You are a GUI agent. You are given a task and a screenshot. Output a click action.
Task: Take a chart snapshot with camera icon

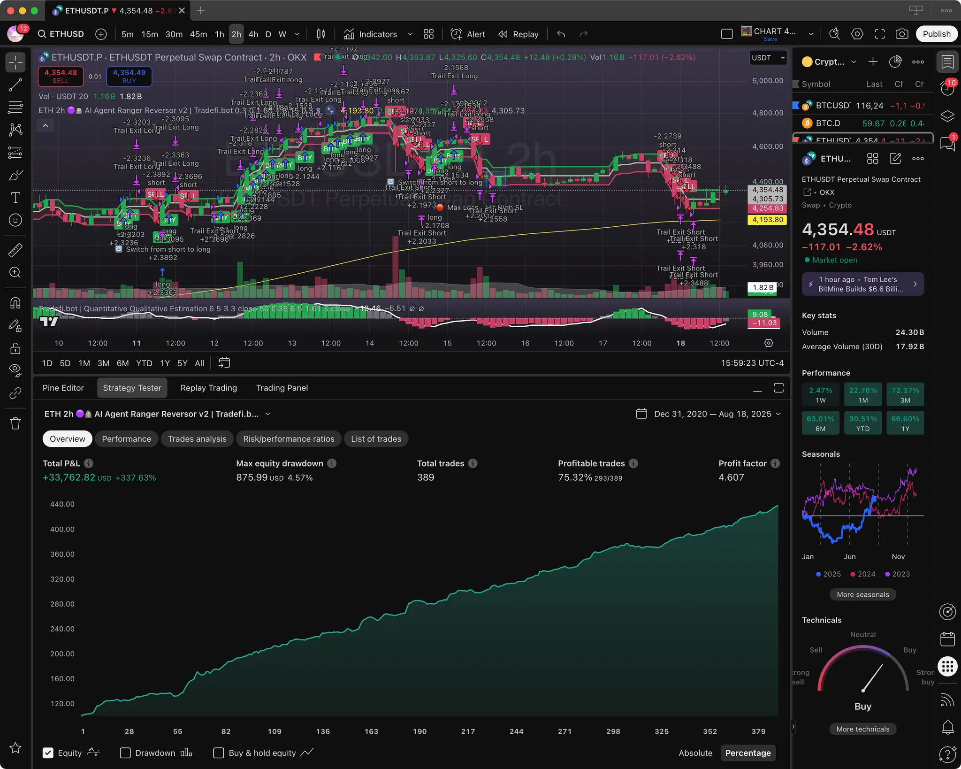902,34
